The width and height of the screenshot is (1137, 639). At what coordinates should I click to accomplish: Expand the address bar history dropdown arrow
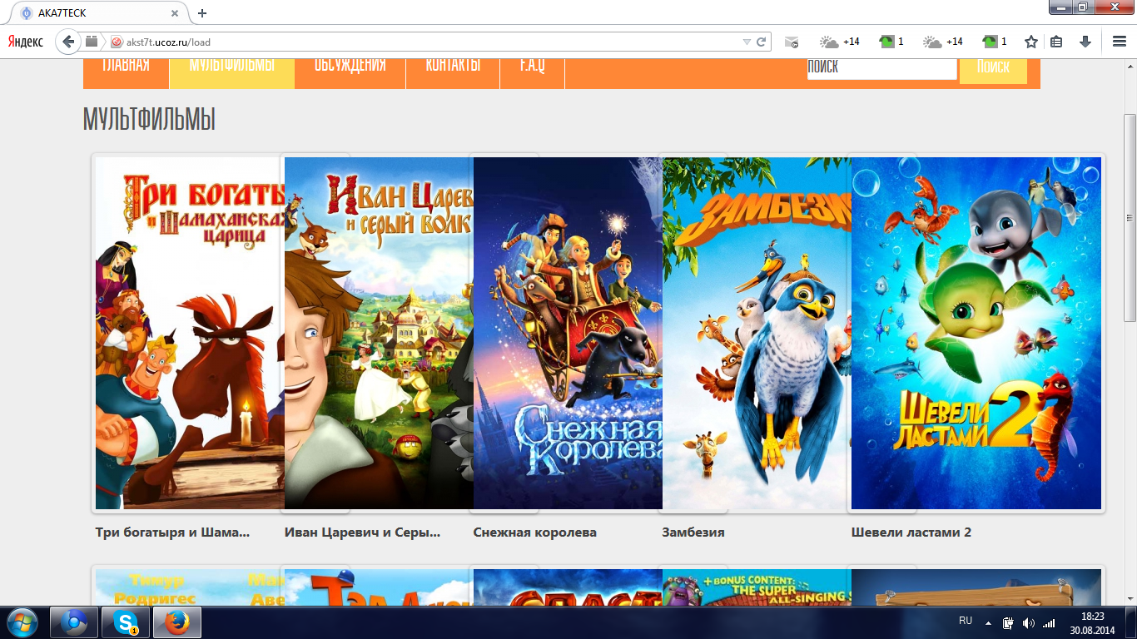747,42
